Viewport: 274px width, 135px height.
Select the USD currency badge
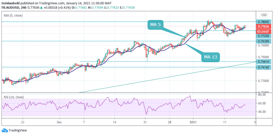[264, 15]
